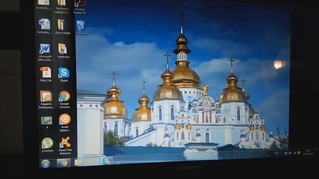Launch Skype from the desktop
Viewport: 319px width, 179px height.
coord(64,75)
